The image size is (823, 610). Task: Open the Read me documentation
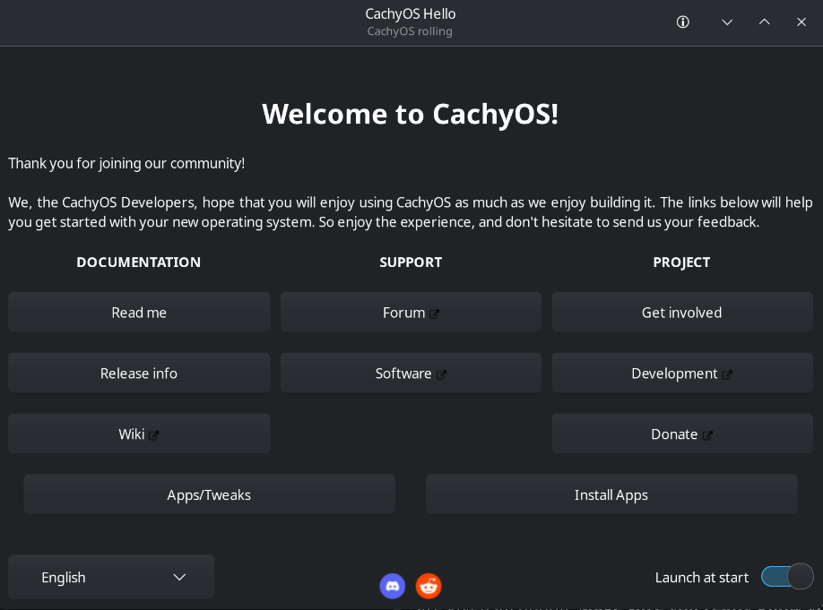139,312
